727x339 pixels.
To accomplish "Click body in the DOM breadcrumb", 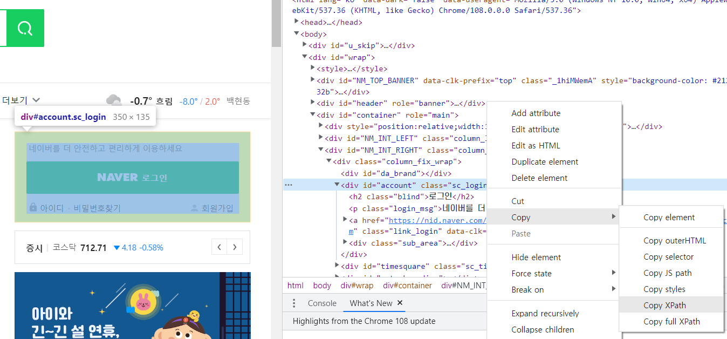I will point(322,286).
